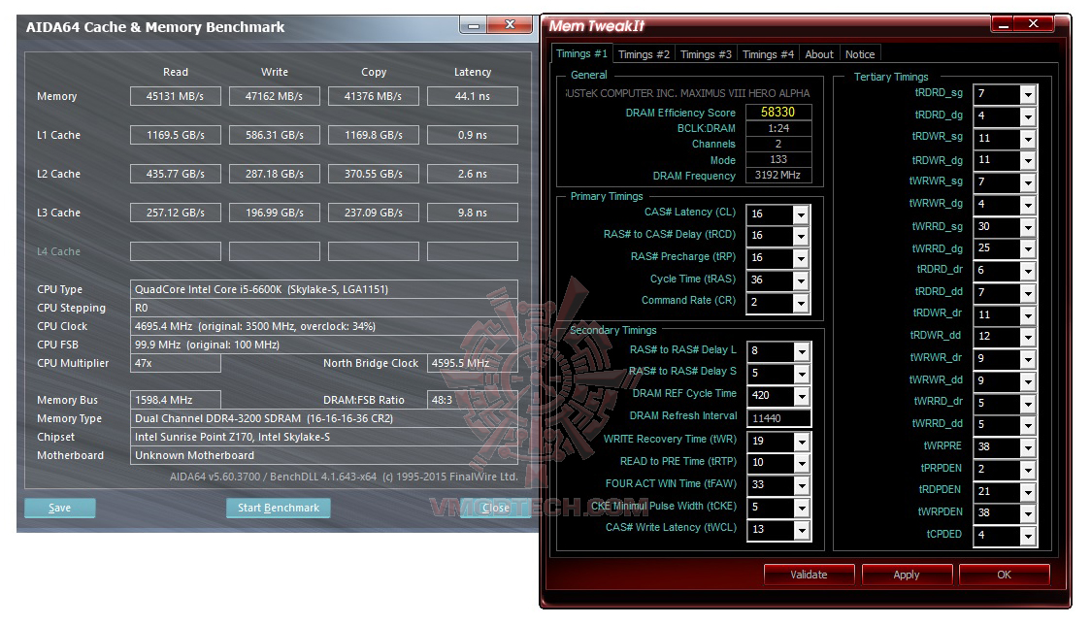
Task: Expand the tRDPDEN dropdown
Action: [x=1028, y=492]
